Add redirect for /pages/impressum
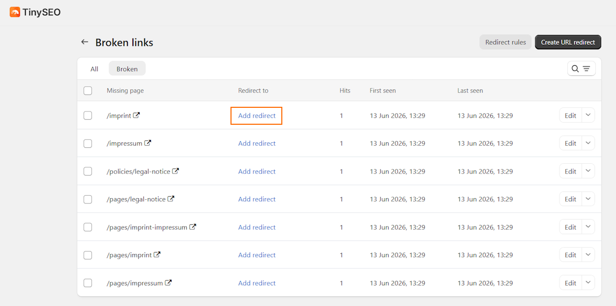616x306 pixels. pos(257,283)
